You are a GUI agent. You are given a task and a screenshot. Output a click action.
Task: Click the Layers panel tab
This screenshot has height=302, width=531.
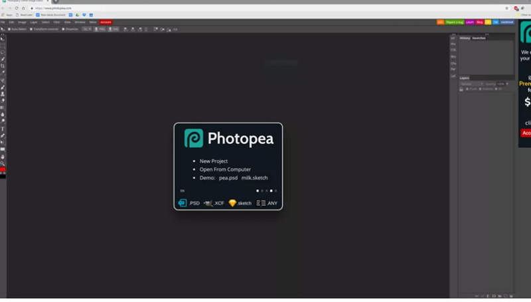pyautogui.click(x=464, y=78)
